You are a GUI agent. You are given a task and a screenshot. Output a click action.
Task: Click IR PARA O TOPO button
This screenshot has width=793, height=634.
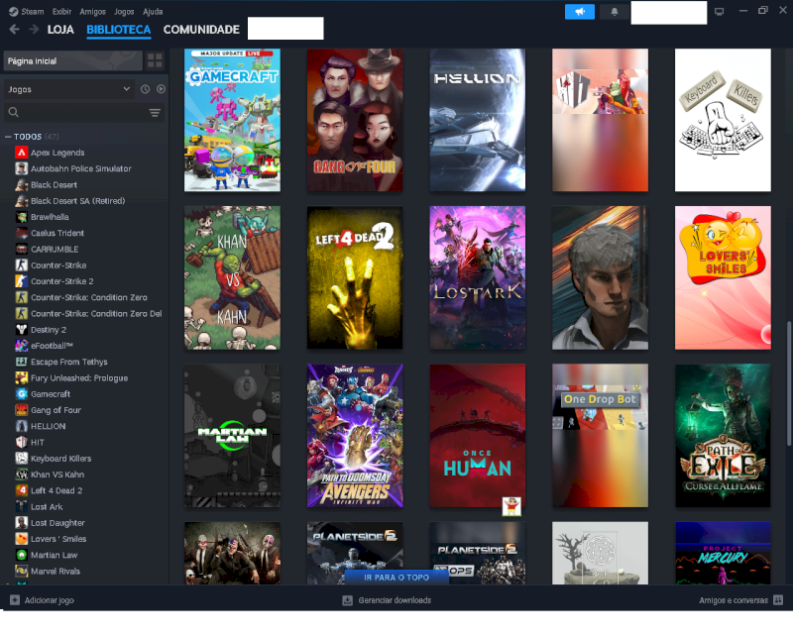pyautogui.click(x=396, y=577)
